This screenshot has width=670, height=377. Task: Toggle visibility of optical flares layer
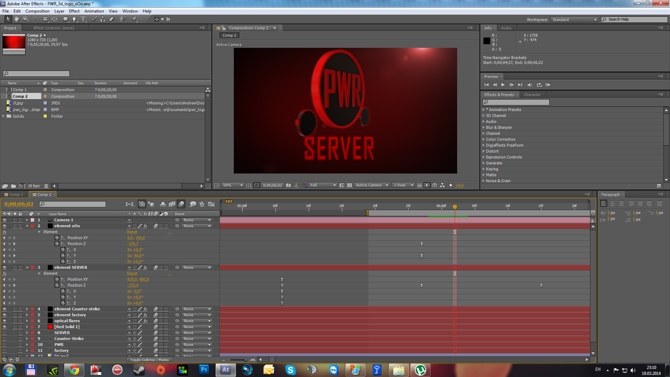click(x=5, y=321)
